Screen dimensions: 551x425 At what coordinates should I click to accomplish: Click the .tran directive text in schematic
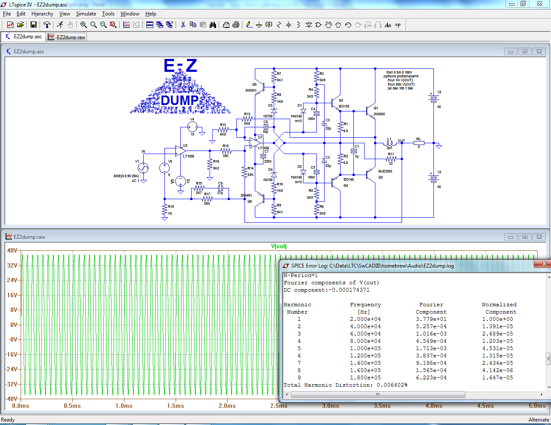(x=399, y=72)
